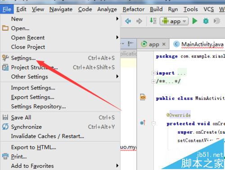Expand the Open Recent submenu arrow

117,37
